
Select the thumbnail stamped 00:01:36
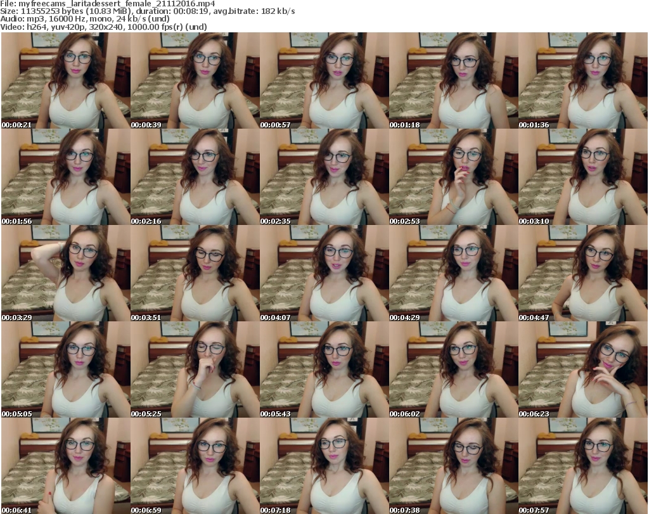pyautogui.click(x=583, y=80)
